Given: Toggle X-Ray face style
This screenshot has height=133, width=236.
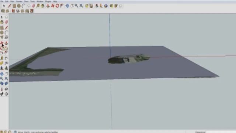Looking at the screenshot, I should point(3,11).
